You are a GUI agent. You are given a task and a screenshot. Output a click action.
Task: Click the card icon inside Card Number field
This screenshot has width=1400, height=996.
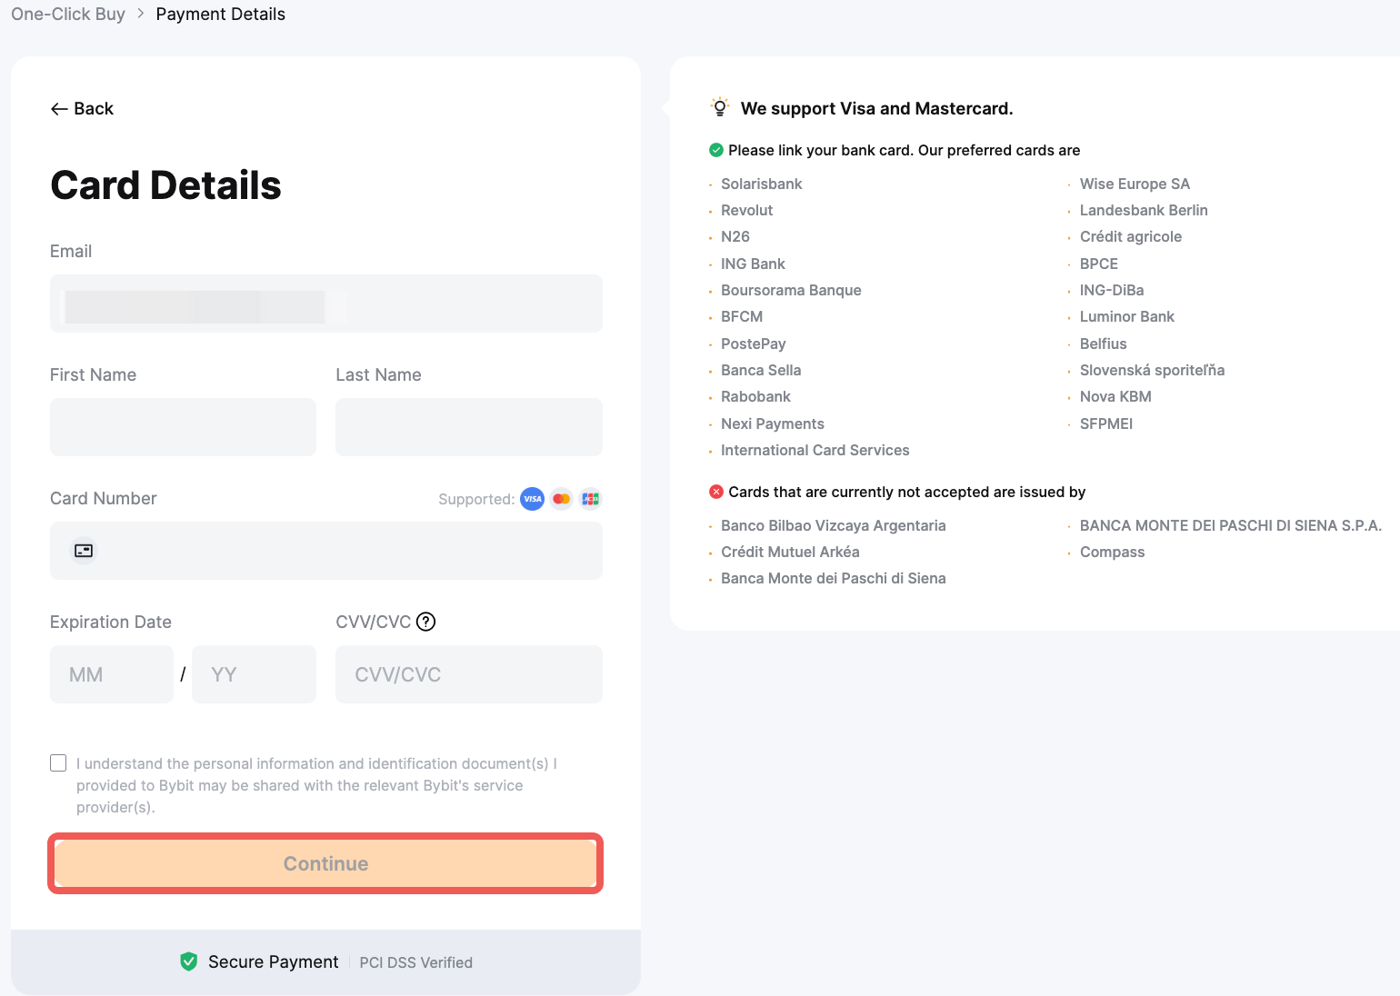pos(84,551)
